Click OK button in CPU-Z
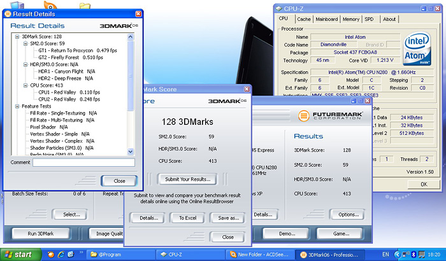This screenshot has width=446, height=261. 424,184
